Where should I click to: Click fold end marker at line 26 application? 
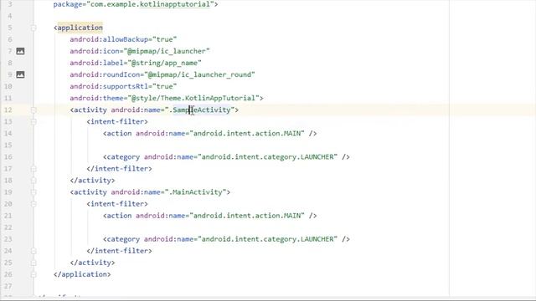click(33, 274)
